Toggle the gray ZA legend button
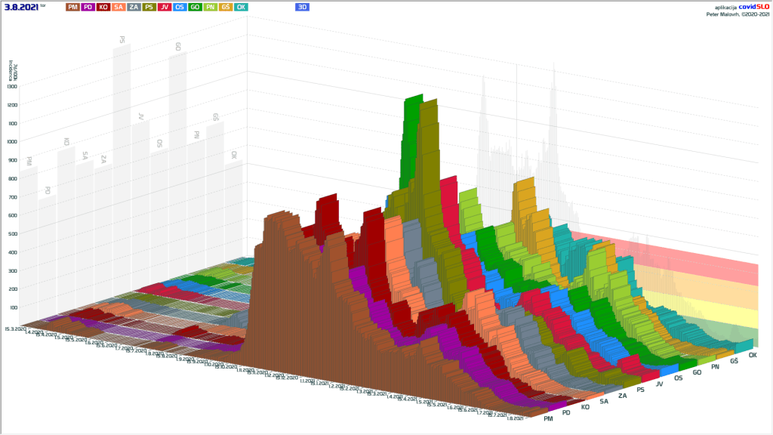 [134, 7]
